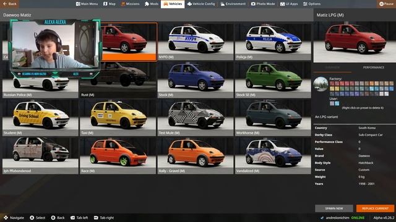This screenshot has height=222, width=396.
Task: Click the Alpha v0.26.2 version label
Action: tap(384, 218)
